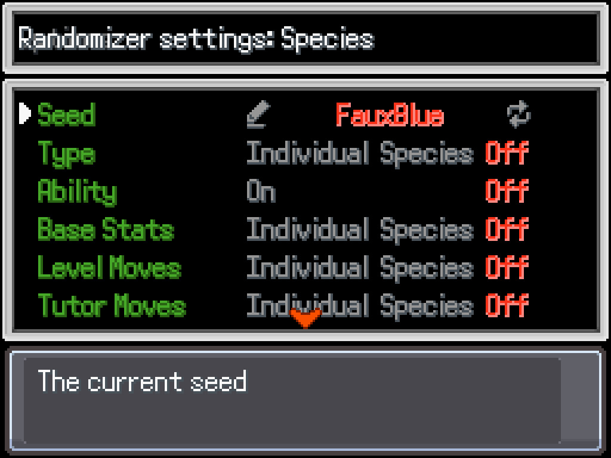The width and height of the screenshot is (611, 458).
Task: Select the Type menu entry
Action: click(66, 154)
